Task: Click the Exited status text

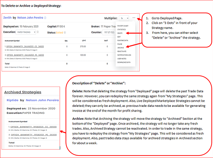Action: (60, 33)
